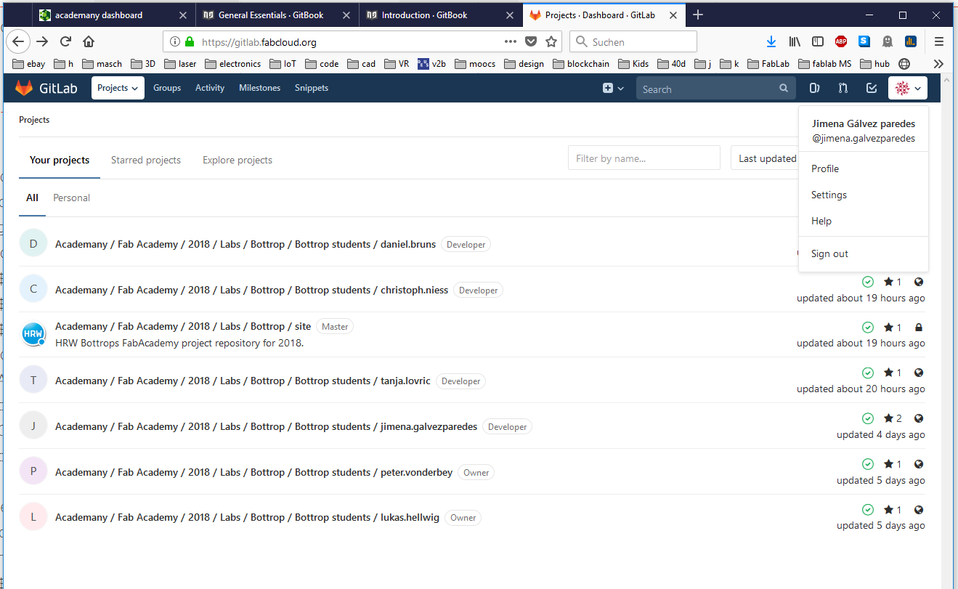Click the private lock icon on site row
The width and height of the screenshot is (958, 589).
(919, 328)
